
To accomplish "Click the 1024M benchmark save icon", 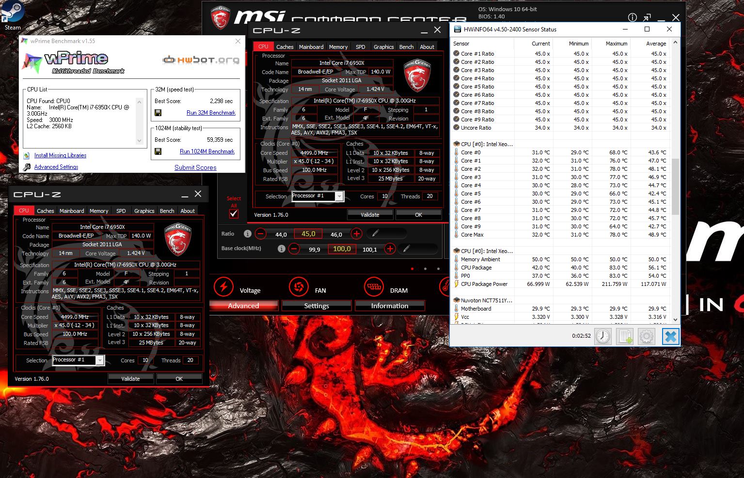I will click(x=158, y=151).
